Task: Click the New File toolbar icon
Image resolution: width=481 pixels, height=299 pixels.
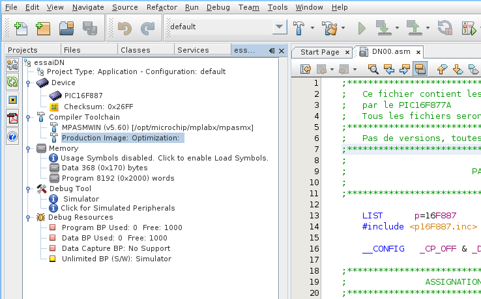Action: [x=20, y=28]
